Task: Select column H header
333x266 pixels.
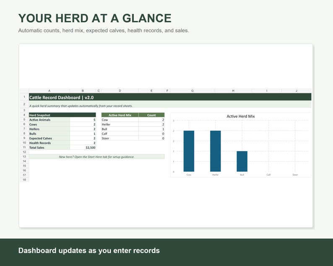Action: click(x=233, y=91)
